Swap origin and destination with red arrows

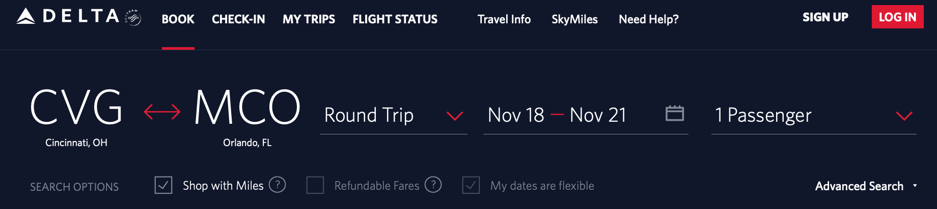(x=162, y=112)
